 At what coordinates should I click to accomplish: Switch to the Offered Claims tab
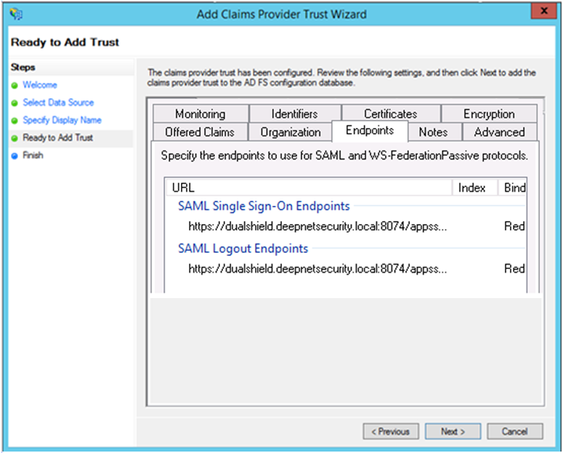[x=200, y=132]
